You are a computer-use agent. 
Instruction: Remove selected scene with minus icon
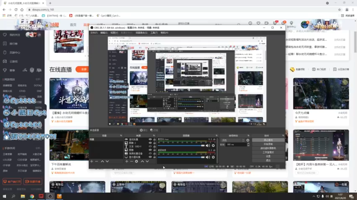point(96,161)
